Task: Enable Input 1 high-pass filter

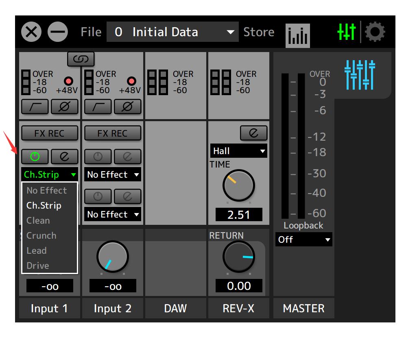Action: (x=35, y=107)
